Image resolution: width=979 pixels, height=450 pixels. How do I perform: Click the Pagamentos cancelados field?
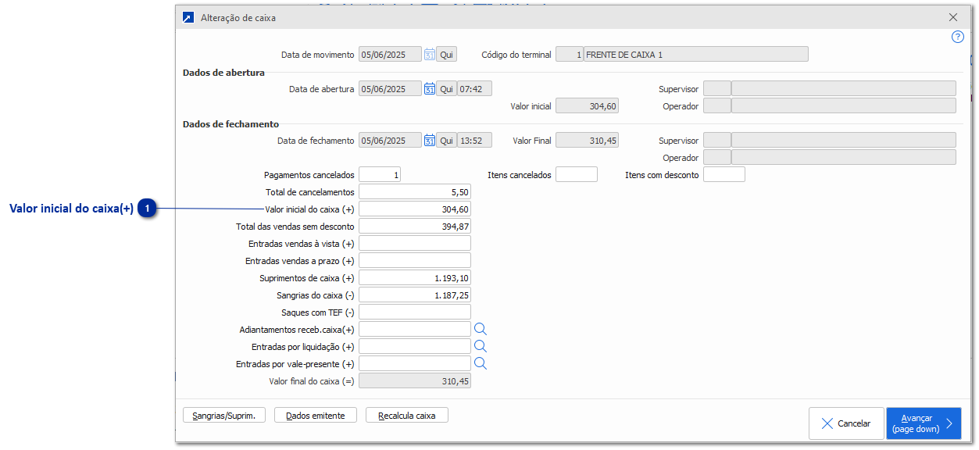click(380, 175)
